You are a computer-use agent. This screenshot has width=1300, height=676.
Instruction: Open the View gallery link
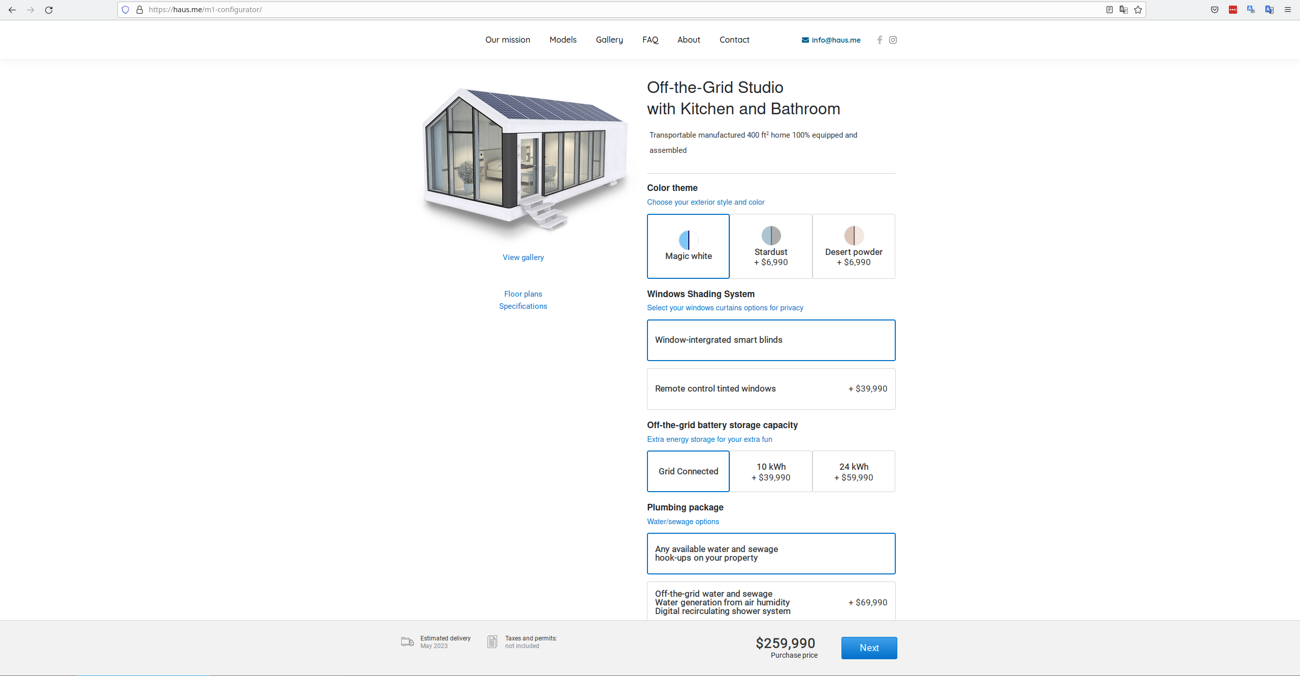point(523,257)
